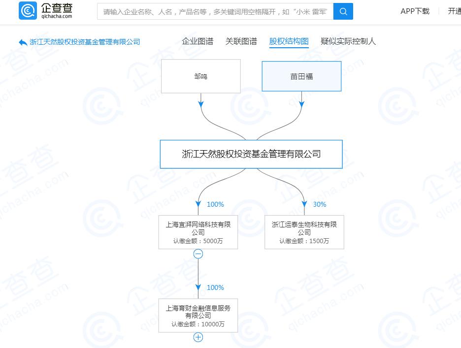Open the 关联图谱 view
461x348 pixels.
click(241, 41)
